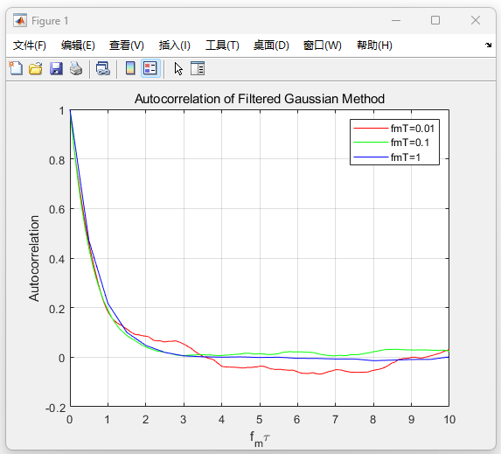Screen dimensions: 501x454
Task: Toggle the Insert Legend toolbar button
Action: [x=150, y=68]
